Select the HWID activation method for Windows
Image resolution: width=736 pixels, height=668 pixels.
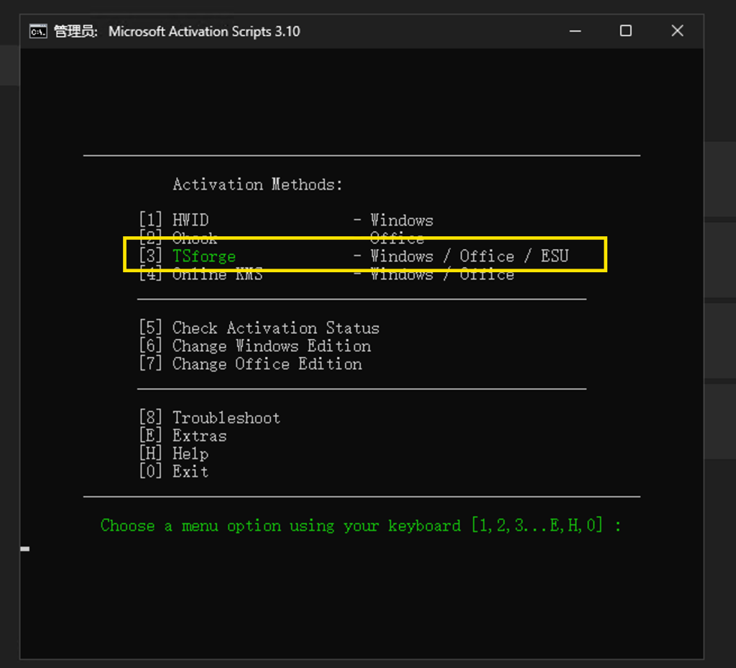190,220
